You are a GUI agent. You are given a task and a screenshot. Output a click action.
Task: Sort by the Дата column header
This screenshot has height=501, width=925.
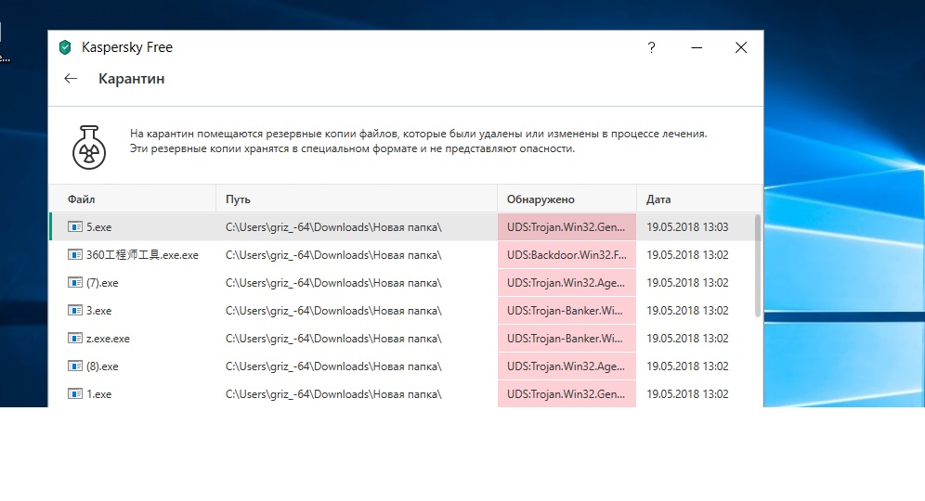(x=658, y=199)
